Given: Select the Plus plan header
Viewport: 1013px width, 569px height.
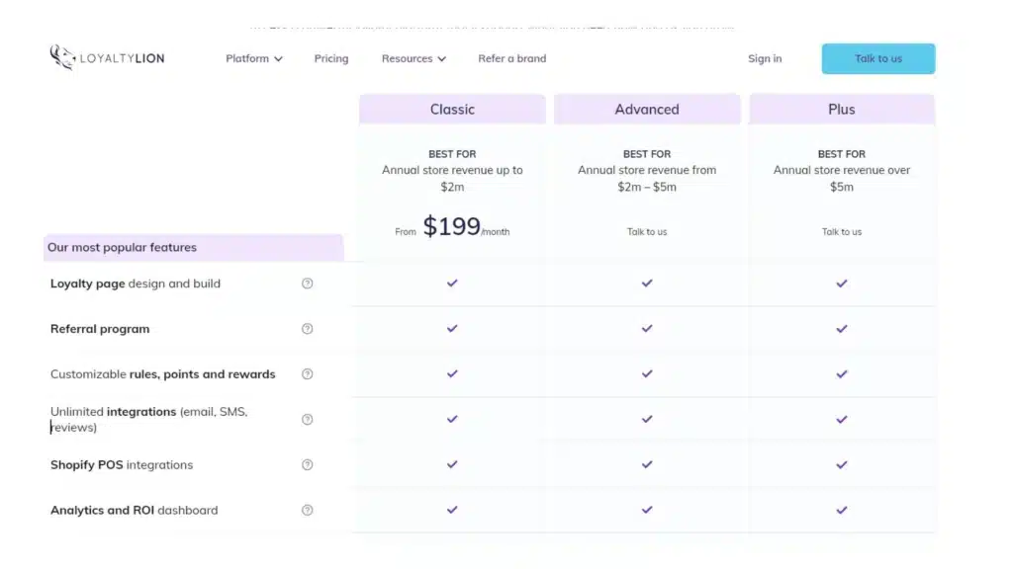Looking at the screenshot, I should [x=842, y=109].
